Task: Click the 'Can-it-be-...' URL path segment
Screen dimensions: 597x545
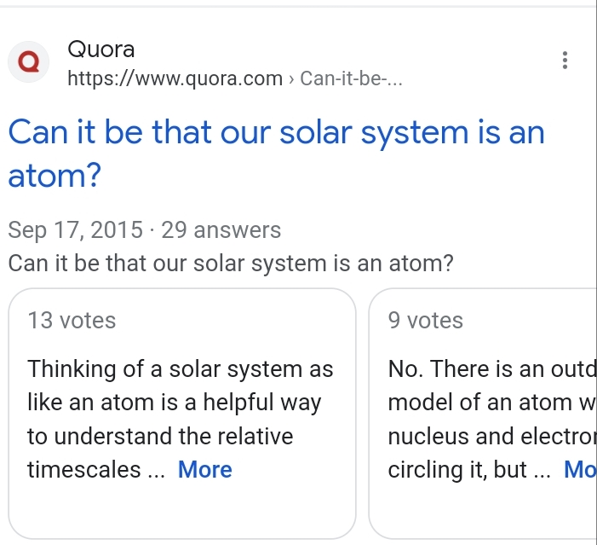Action: (x=351, y=78)
